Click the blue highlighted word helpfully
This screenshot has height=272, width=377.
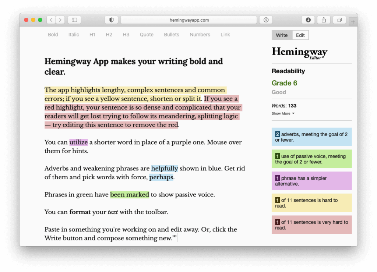click(165, 169)
